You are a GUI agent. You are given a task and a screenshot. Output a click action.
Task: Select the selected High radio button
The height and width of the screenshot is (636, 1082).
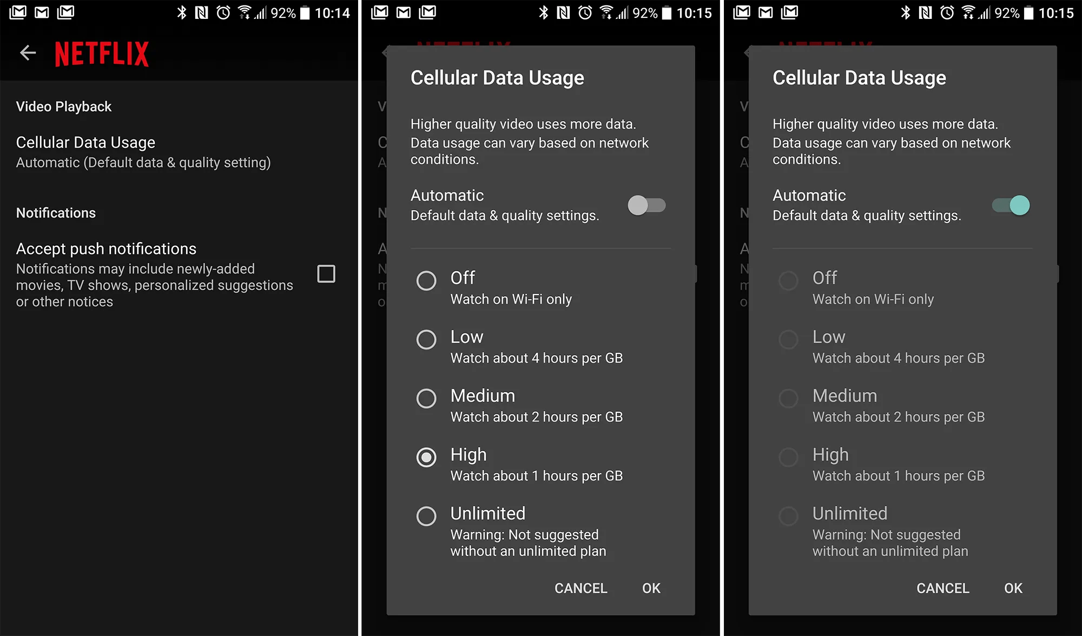pos(426,457)
